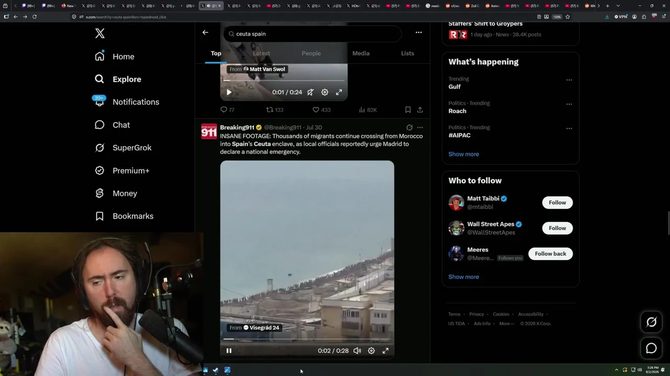The height and width of the screenshot is (376, 670).
Task: Go back in the browser toolbar
Action: pos(16,17)
